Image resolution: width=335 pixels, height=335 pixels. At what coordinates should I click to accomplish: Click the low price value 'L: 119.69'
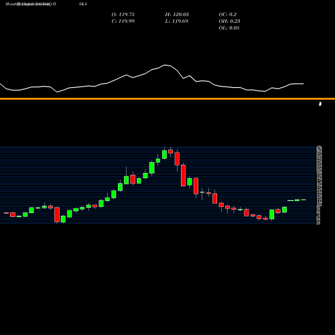(177, 21)
